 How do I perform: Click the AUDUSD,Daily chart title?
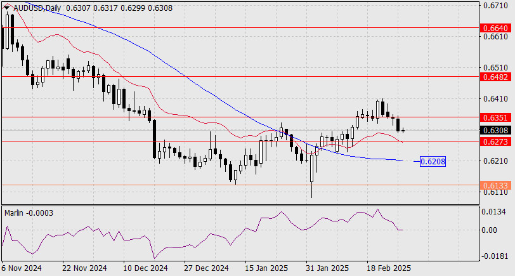point(37,8)
